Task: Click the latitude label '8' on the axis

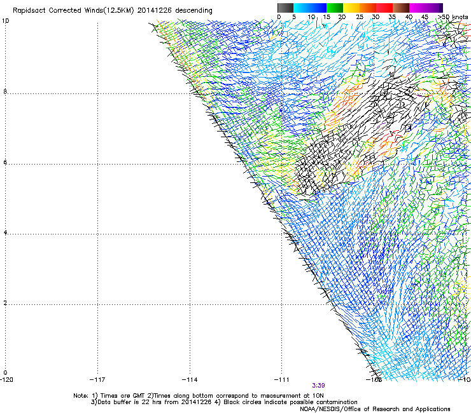Action: coord(5,91)
